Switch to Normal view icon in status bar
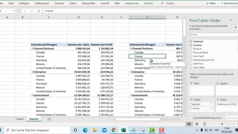The width and height of the screenshot is (238, 134). tap(189, 124)
